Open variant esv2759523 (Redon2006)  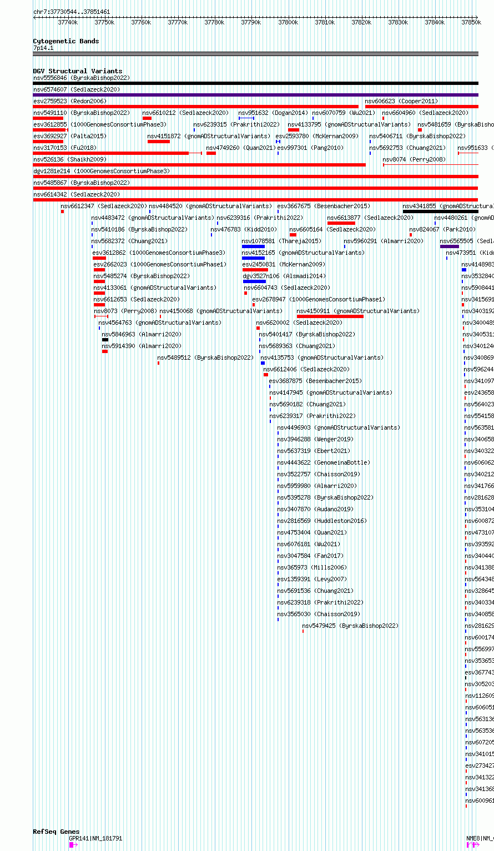pos(69,101)
